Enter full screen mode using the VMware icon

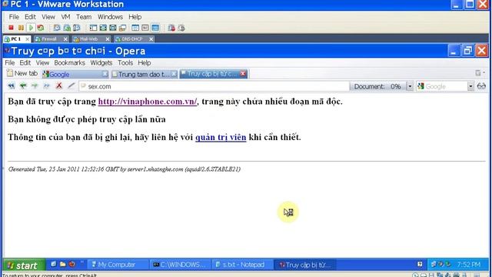113,28
